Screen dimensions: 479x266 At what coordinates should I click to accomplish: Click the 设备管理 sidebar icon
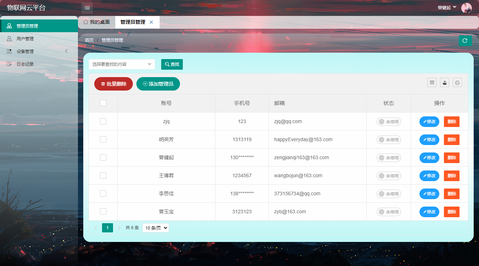pos(9,51)
